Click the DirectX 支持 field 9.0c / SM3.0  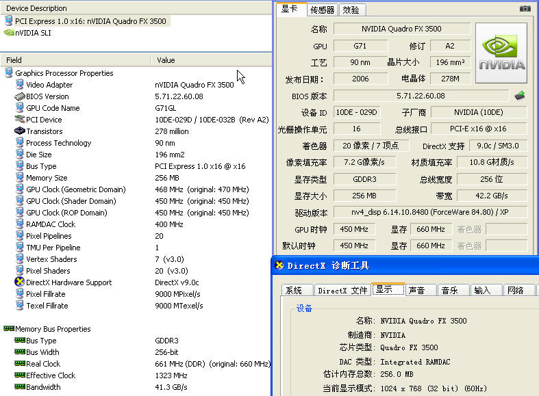[x=498, y=146]
